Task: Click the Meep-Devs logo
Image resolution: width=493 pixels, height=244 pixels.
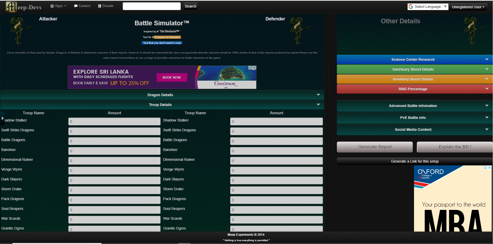Action: 24,7
